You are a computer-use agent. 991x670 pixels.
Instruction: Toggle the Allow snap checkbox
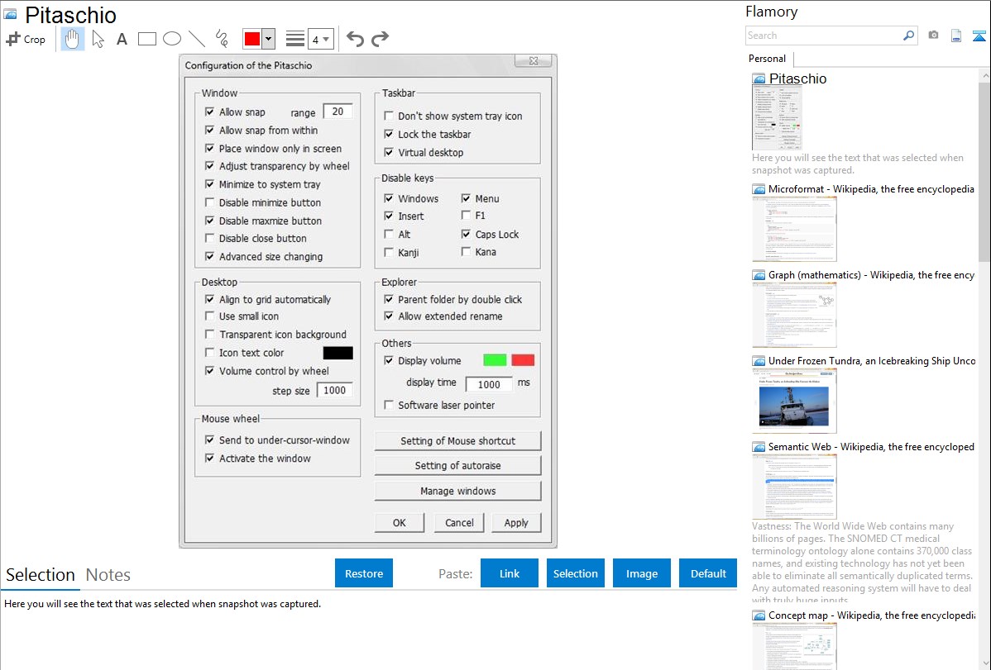pos(210,112)
